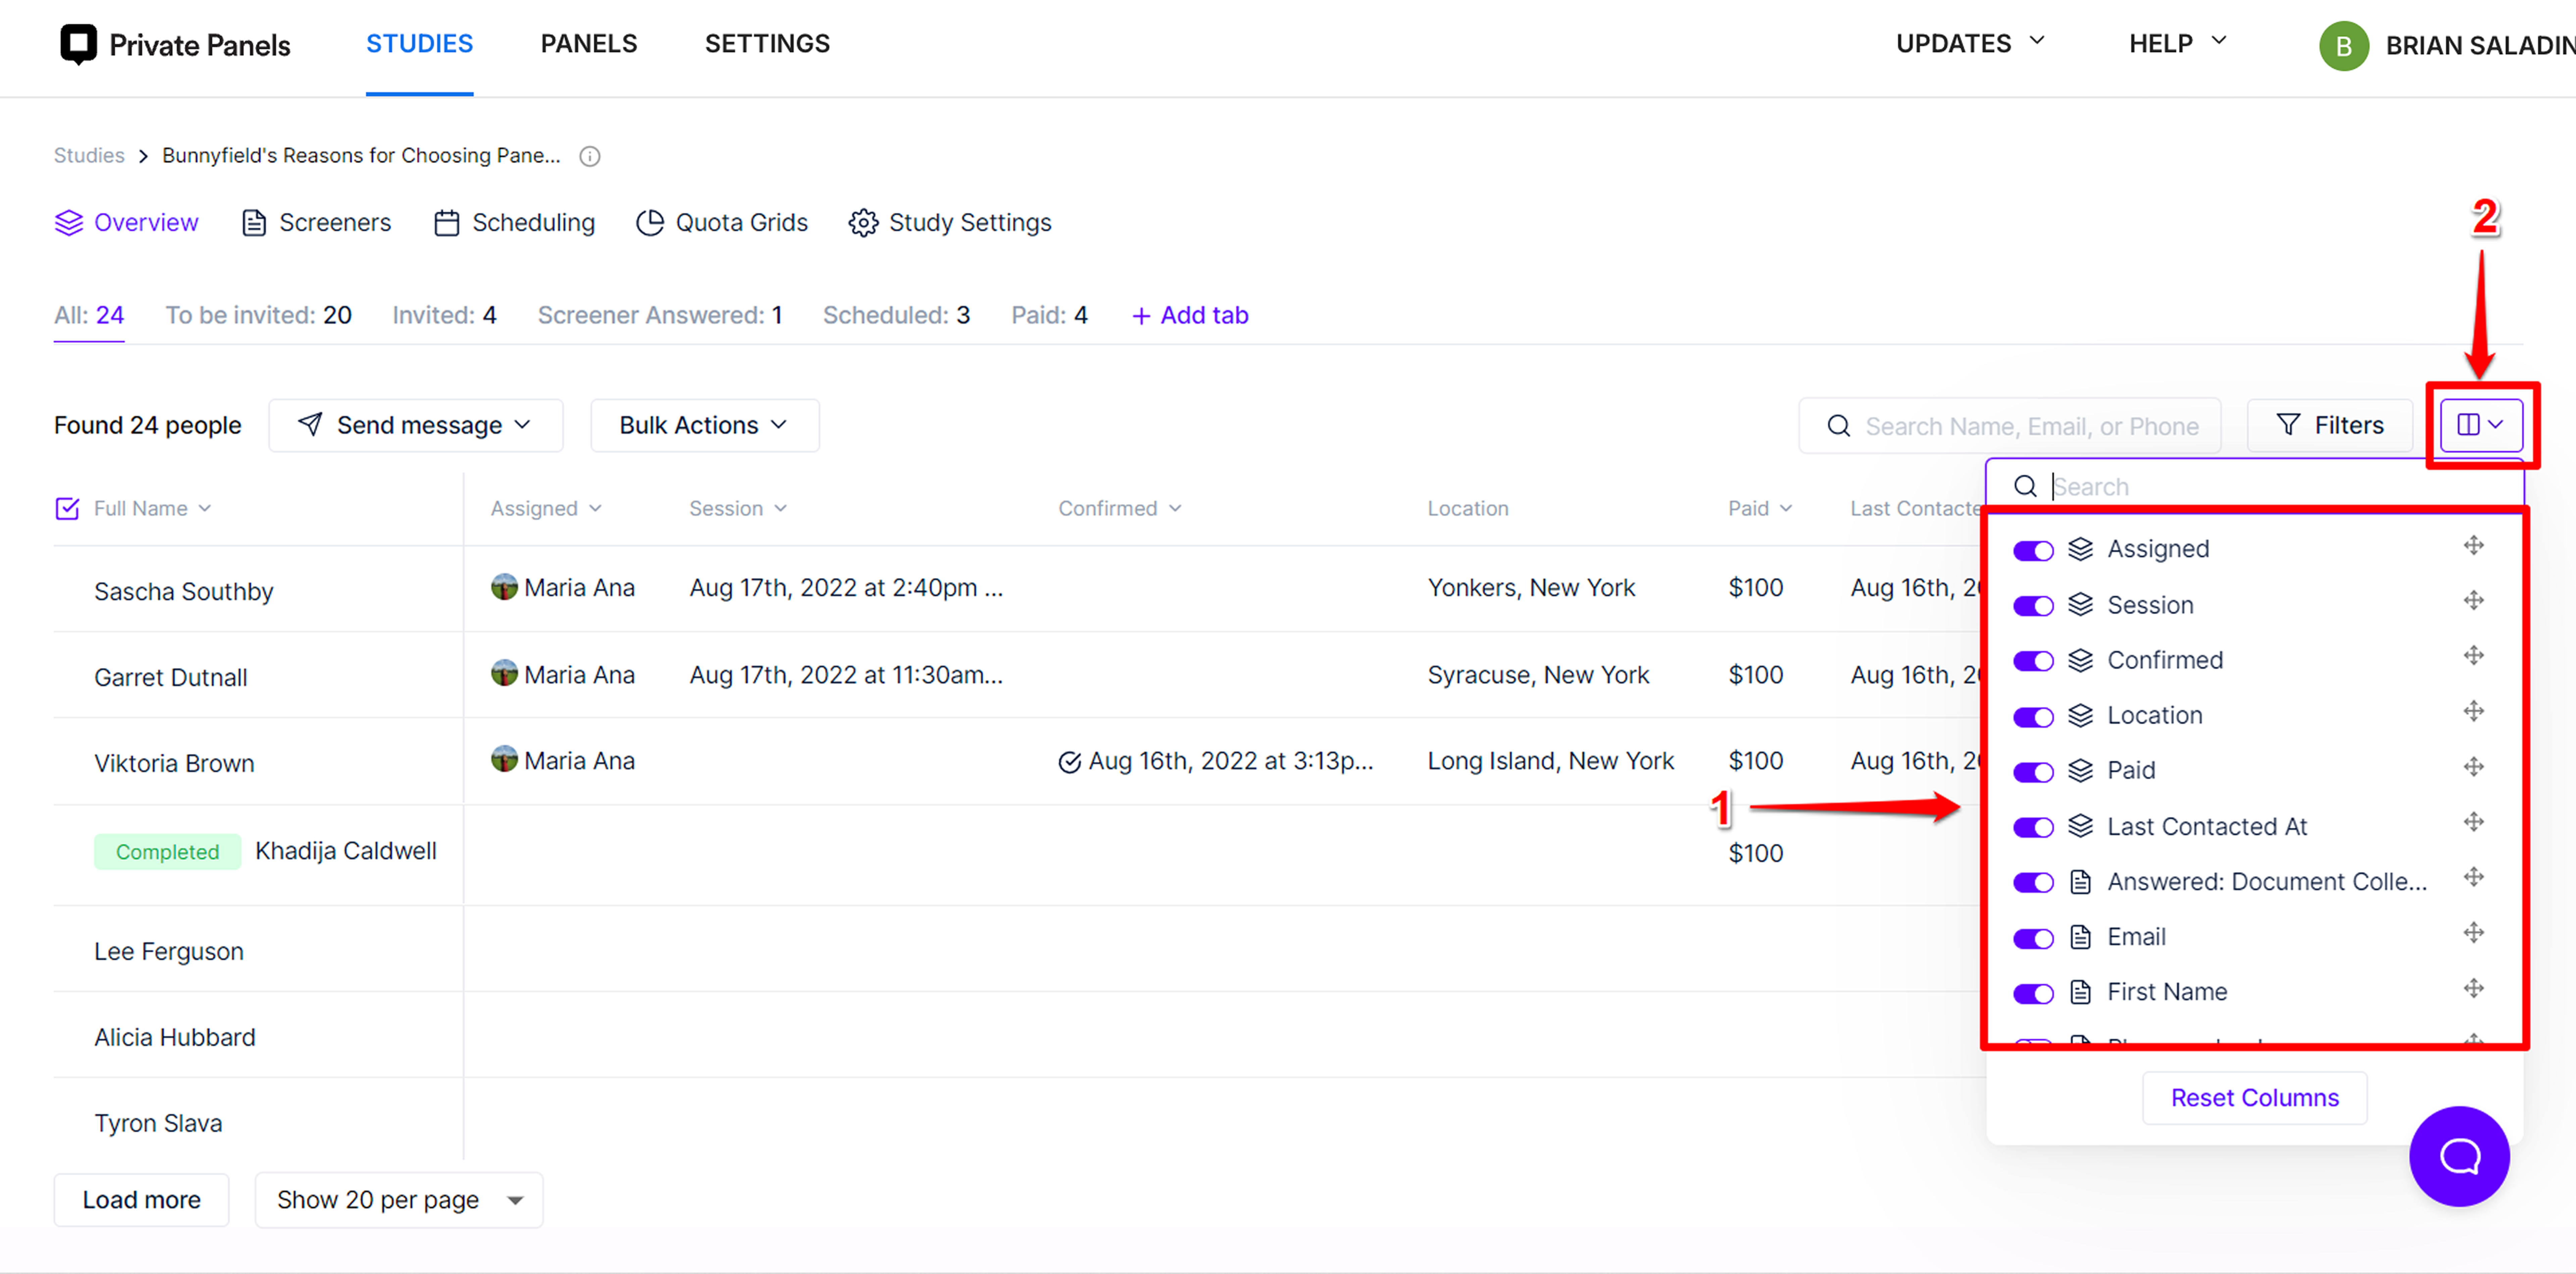Open the Assigned column header menu
2576x1274 pixels.
[546, 508]
